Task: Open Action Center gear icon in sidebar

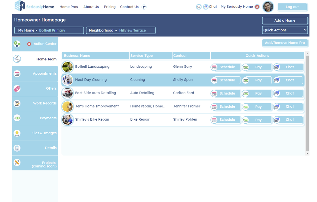Action: [17, 44]
